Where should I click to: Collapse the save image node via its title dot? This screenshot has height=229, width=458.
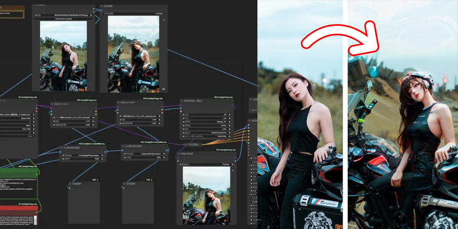[102, 6]
